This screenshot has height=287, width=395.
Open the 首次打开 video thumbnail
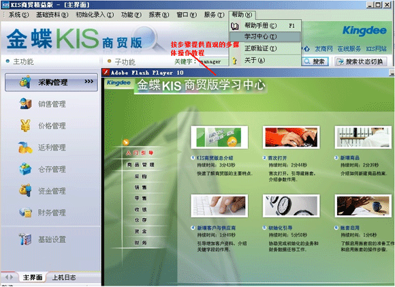291,137
